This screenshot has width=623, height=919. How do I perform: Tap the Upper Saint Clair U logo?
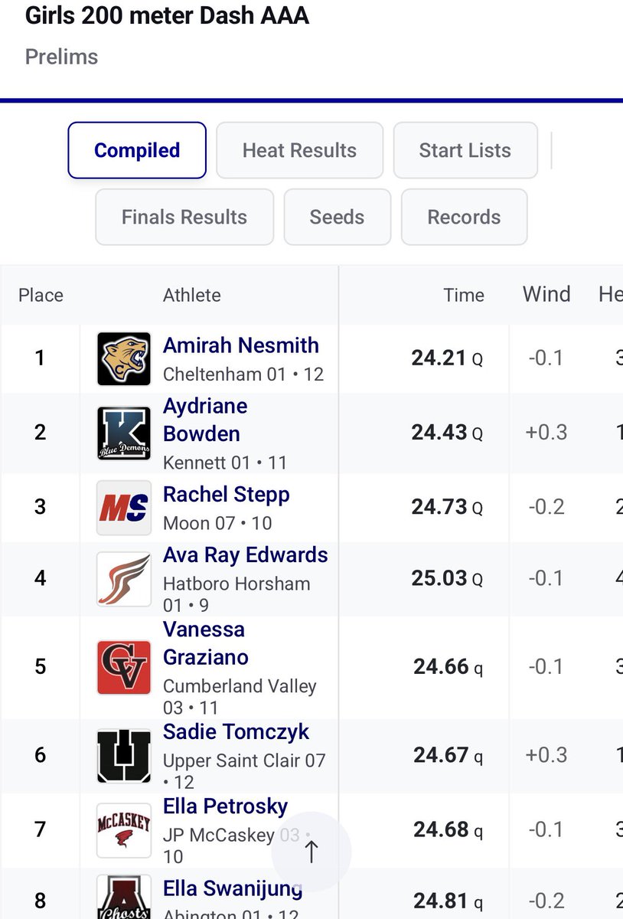pyautogui.click(x=124, y=756)
